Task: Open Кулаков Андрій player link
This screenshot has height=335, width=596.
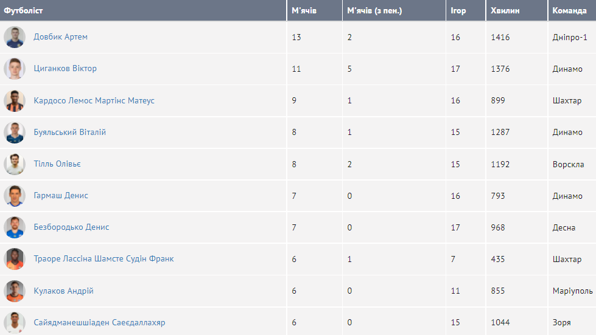Action: pyautogui.click(x=63, y=291)
